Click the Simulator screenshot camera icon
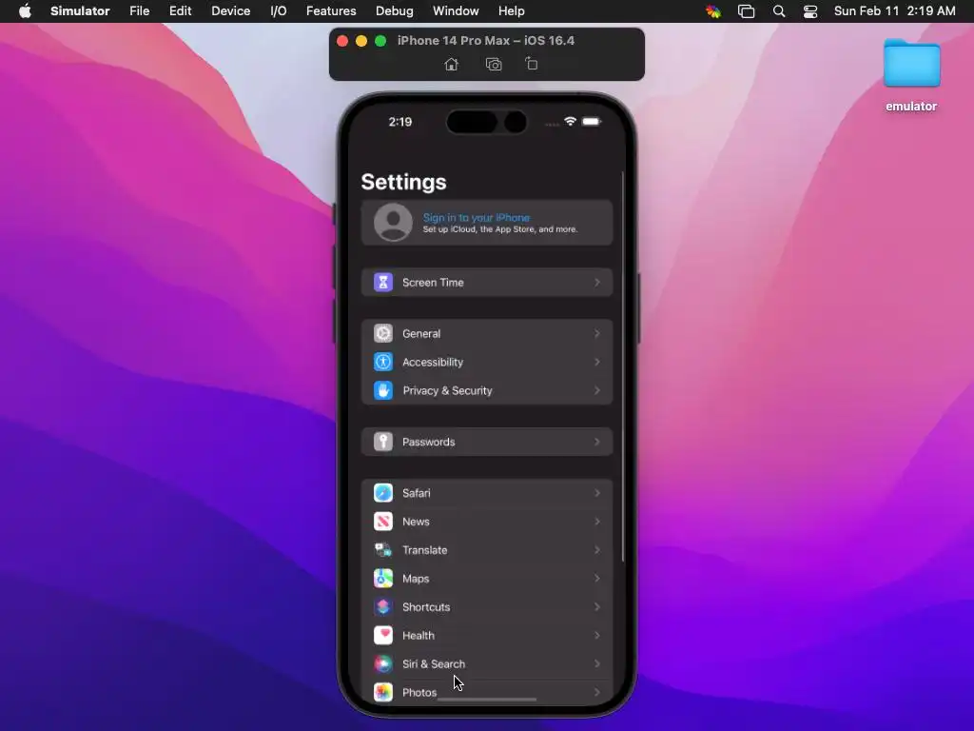974x731 pixels. 494,64
